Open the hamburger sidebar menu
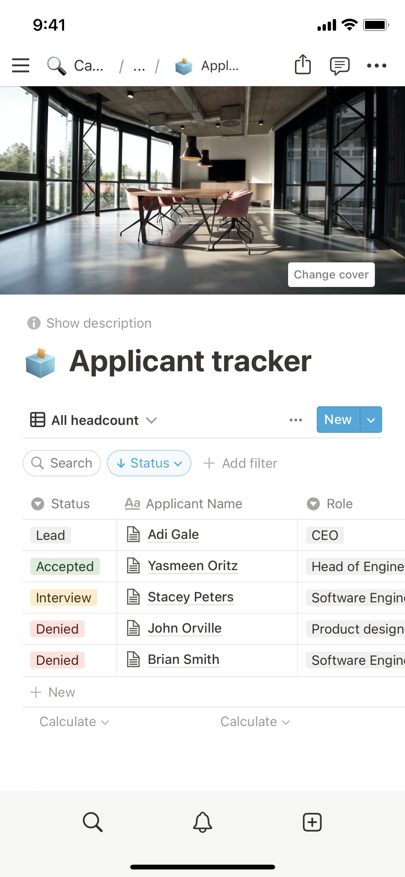This screenshot has width=405, height=877. [21, 66]
